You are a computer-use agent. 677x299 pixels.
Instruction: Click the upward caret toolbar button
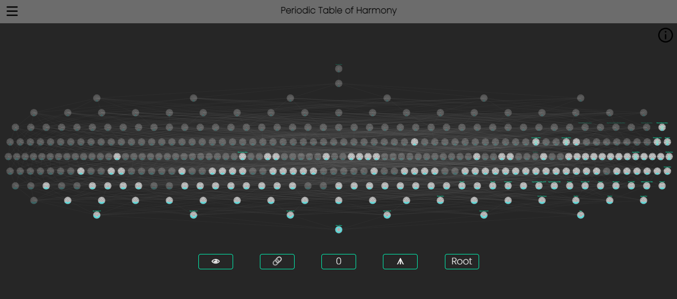pyautogui.click(x=400, y=261)
